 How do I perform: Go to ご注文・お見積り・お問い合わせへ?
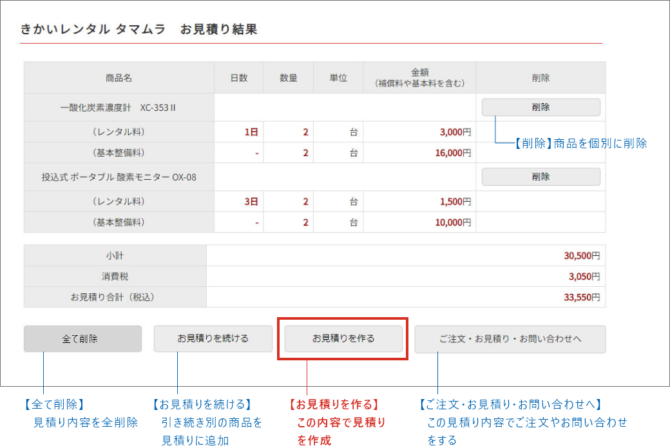click(x=510, y=339)
